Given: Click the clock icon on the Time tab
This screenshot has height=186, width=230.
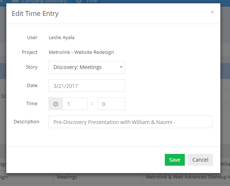Looking at the screenshot, I should tap(79, 1).
